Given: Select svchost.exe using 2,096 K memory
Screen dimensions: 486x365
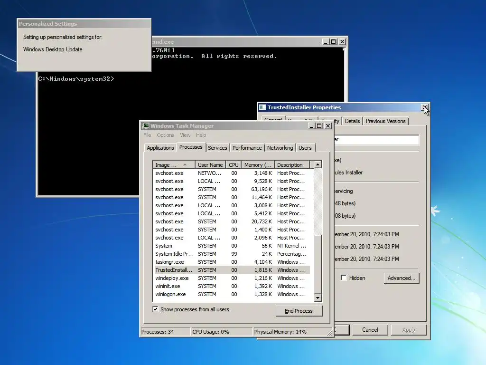Looking at the screenshot, I should (x=232, y=238).
